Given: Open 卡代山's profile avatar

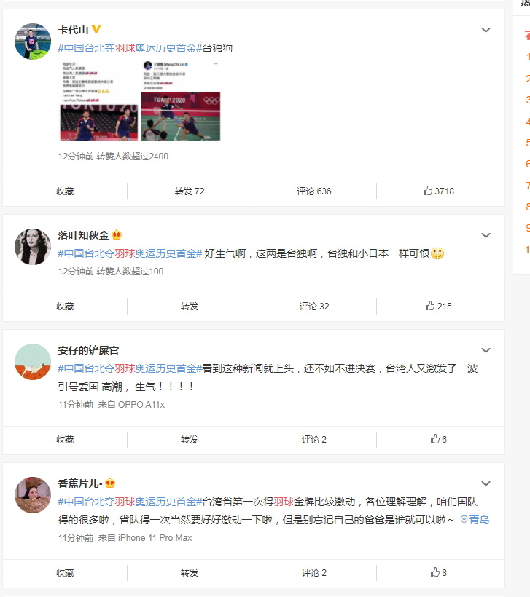Looking at the screenshot, I should pyautogui.click(x=33, y=41).
